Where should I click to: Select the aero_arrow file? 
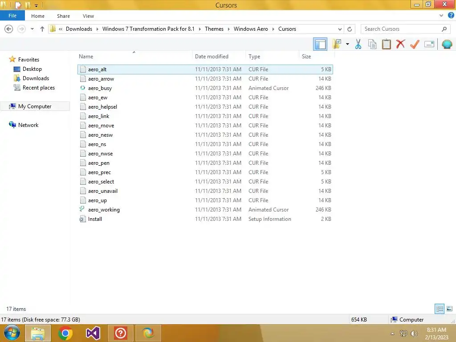click(x=205, y=78)
